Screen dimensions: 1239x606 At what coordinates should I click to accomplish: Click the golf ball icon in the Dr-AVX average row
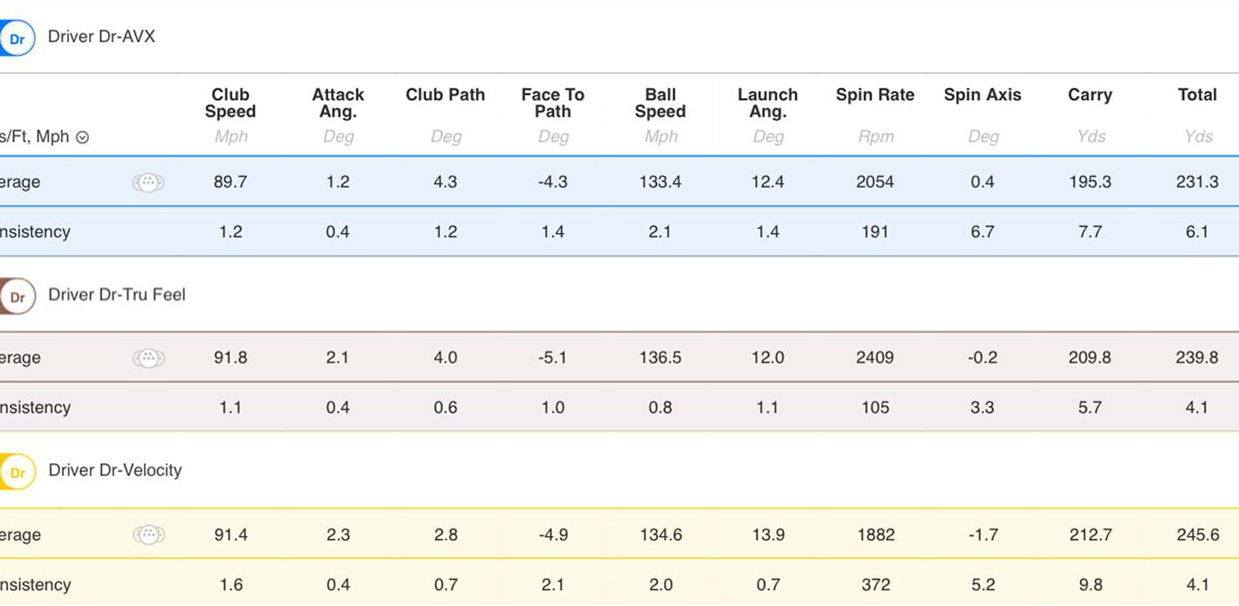148,182
